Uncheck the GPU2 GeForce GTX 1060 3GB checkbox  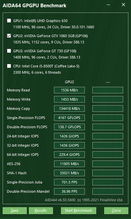pyautogui.click(x=9, y=36)
